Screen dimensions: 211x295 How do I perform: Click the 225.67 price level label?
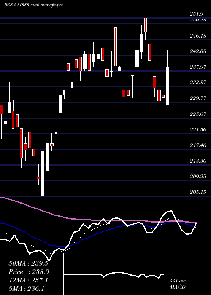tap(197, 114)
